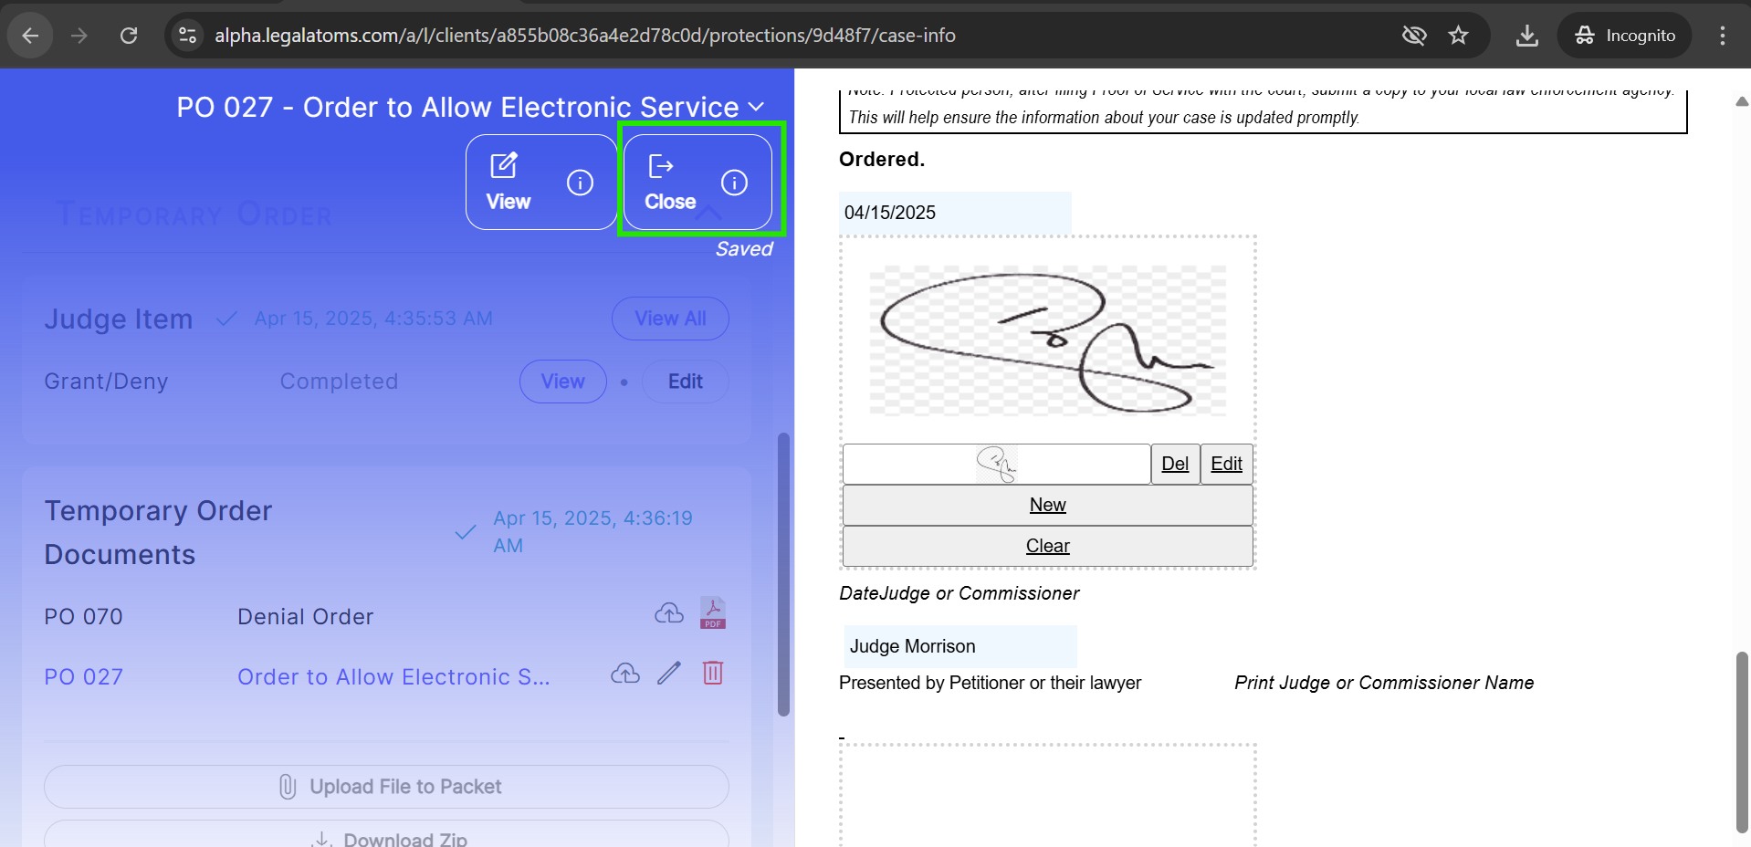Image resolution: width=1751 pixels, height=847 pixels.
Task: Select the saved signature thumbnail row
Action: (996, 464)
